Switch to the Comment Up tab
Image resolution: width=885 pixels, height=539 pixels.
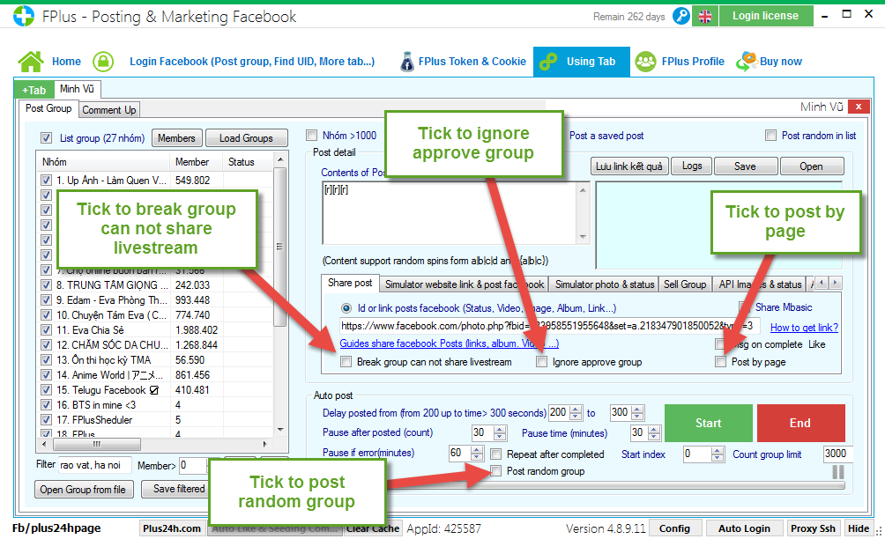[109, 110]
